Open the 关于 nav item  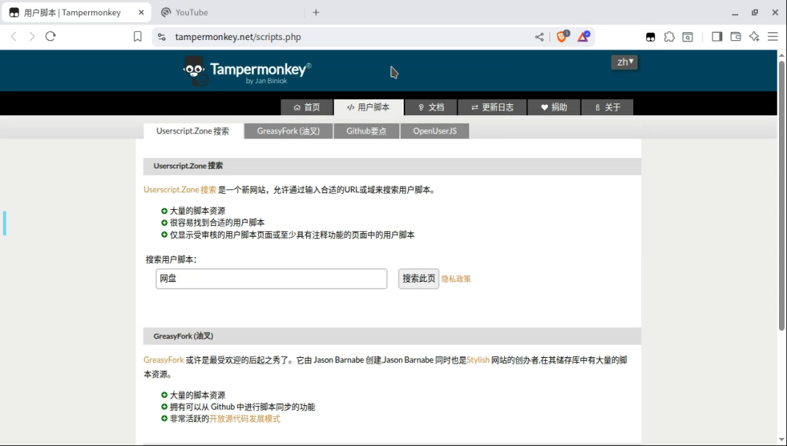pyautogui.click(x=607, y=107)
